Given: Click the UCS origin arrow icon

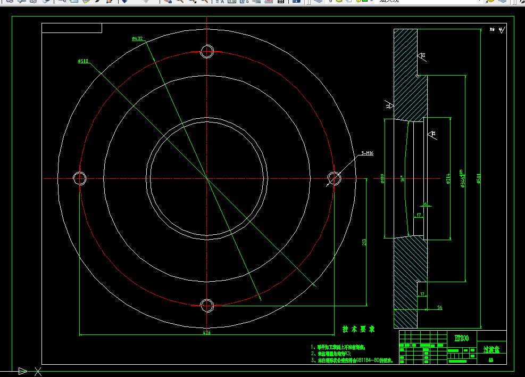Looking at the screenshot, I should pos(23,371).
